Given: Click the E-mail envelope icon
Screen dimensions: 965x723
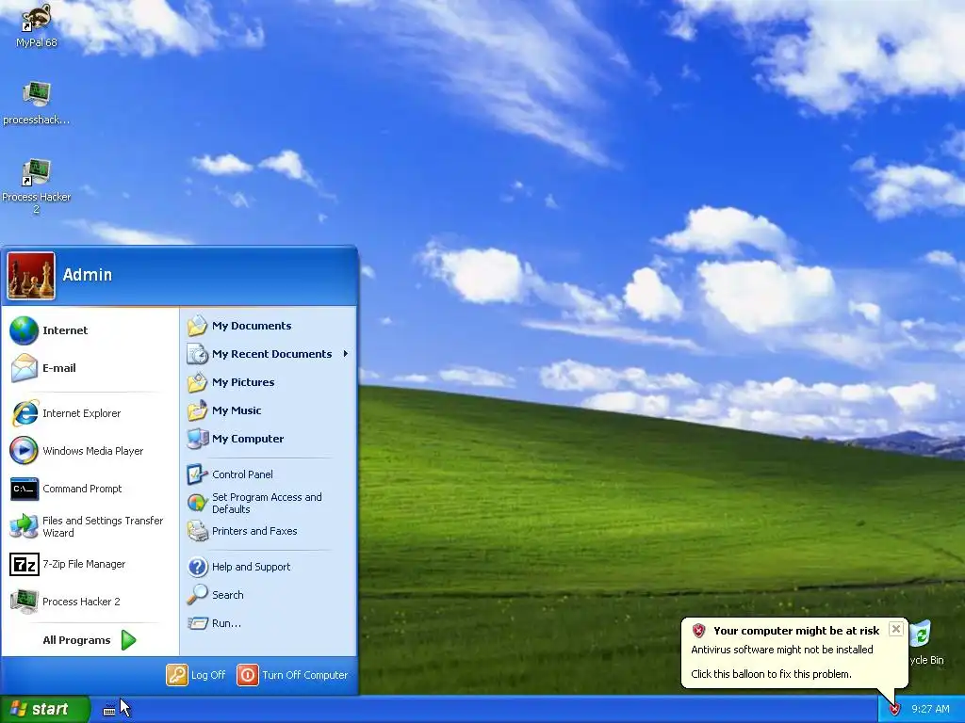Looking at the screenshot, I should click(x=25, y=368).
